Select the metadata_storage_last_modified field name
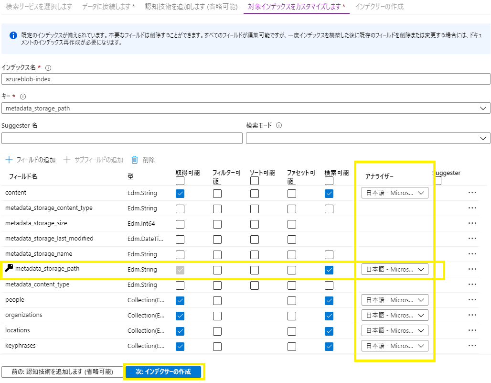 click(x=49, y=239)
